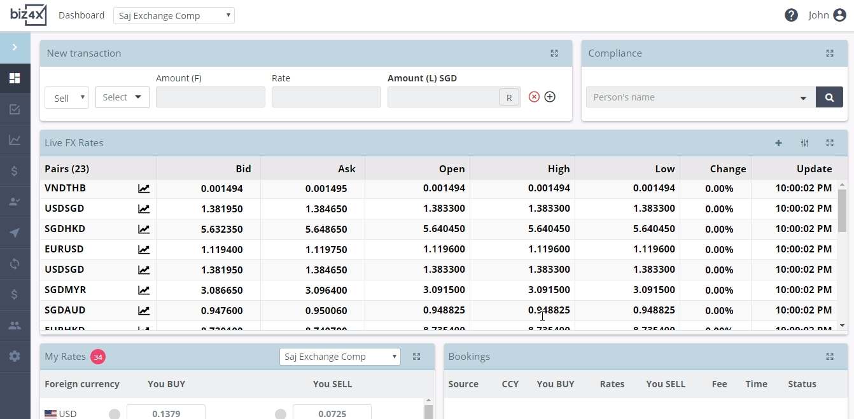Sort by the Ask column header

tap(347, 168)
